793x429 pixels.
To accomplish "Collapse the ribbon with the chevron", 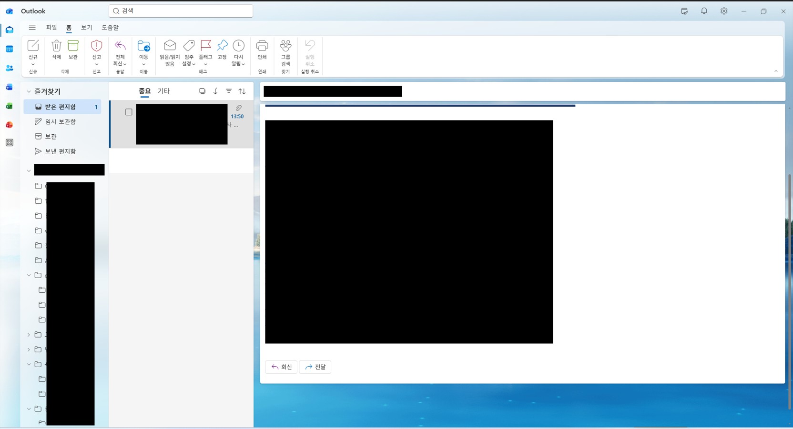I will [776, 71].
